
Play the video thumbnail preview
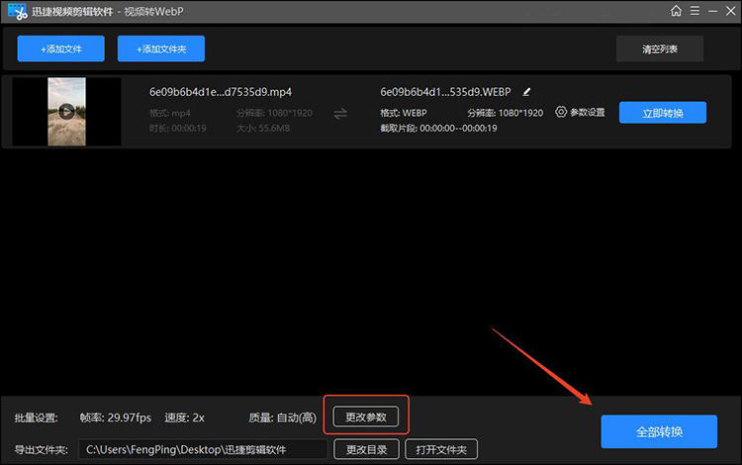[x=66, y=112]
